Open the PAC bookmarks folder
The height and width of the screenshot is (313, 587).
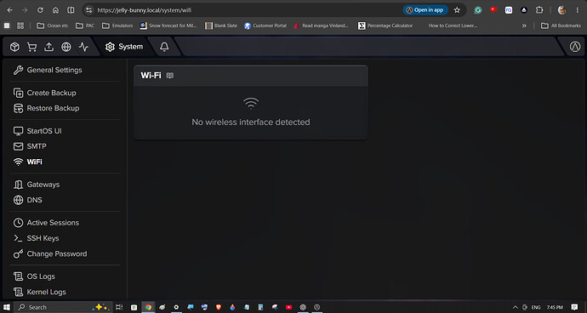[x=85, y=26]
